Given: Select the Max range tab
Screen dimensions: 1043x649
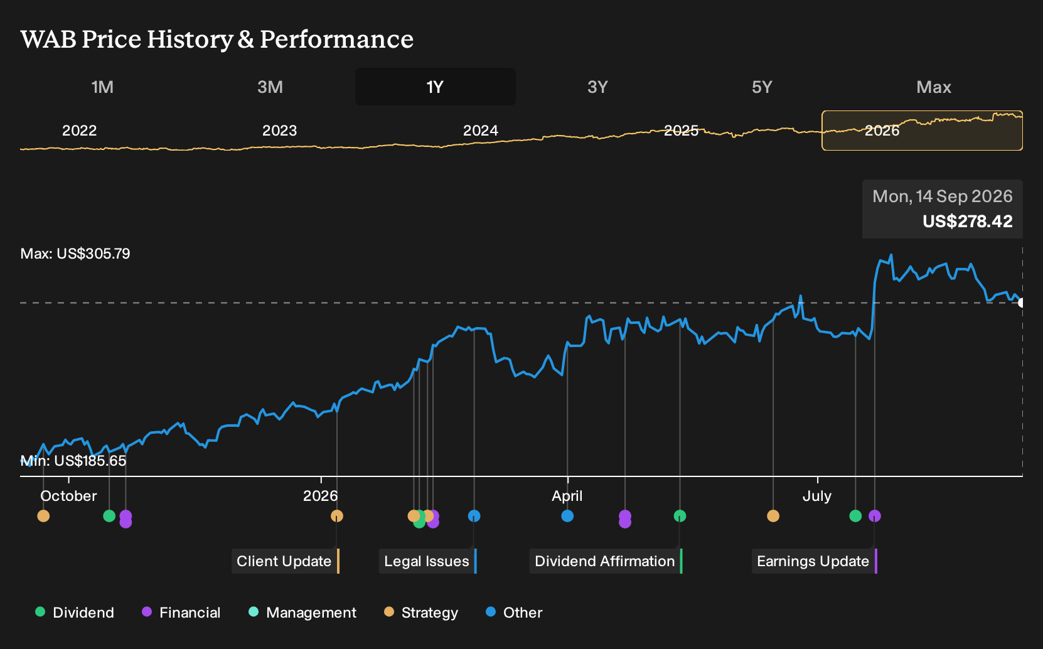Looking at the screenshot, I should (934, 87).
